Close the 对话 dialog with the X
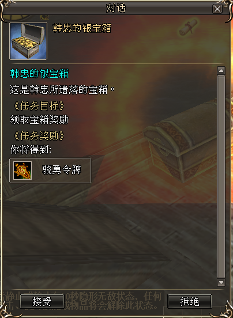The width and height of the screenshot is (233, 318). pyautogui.click(x=217, y=9)
